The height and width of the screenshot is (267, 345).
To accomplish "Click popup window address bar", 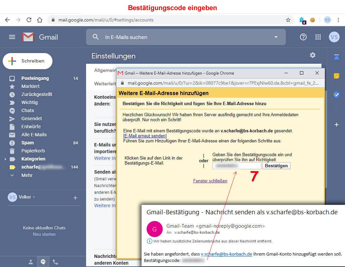I will tap(223, 83).
